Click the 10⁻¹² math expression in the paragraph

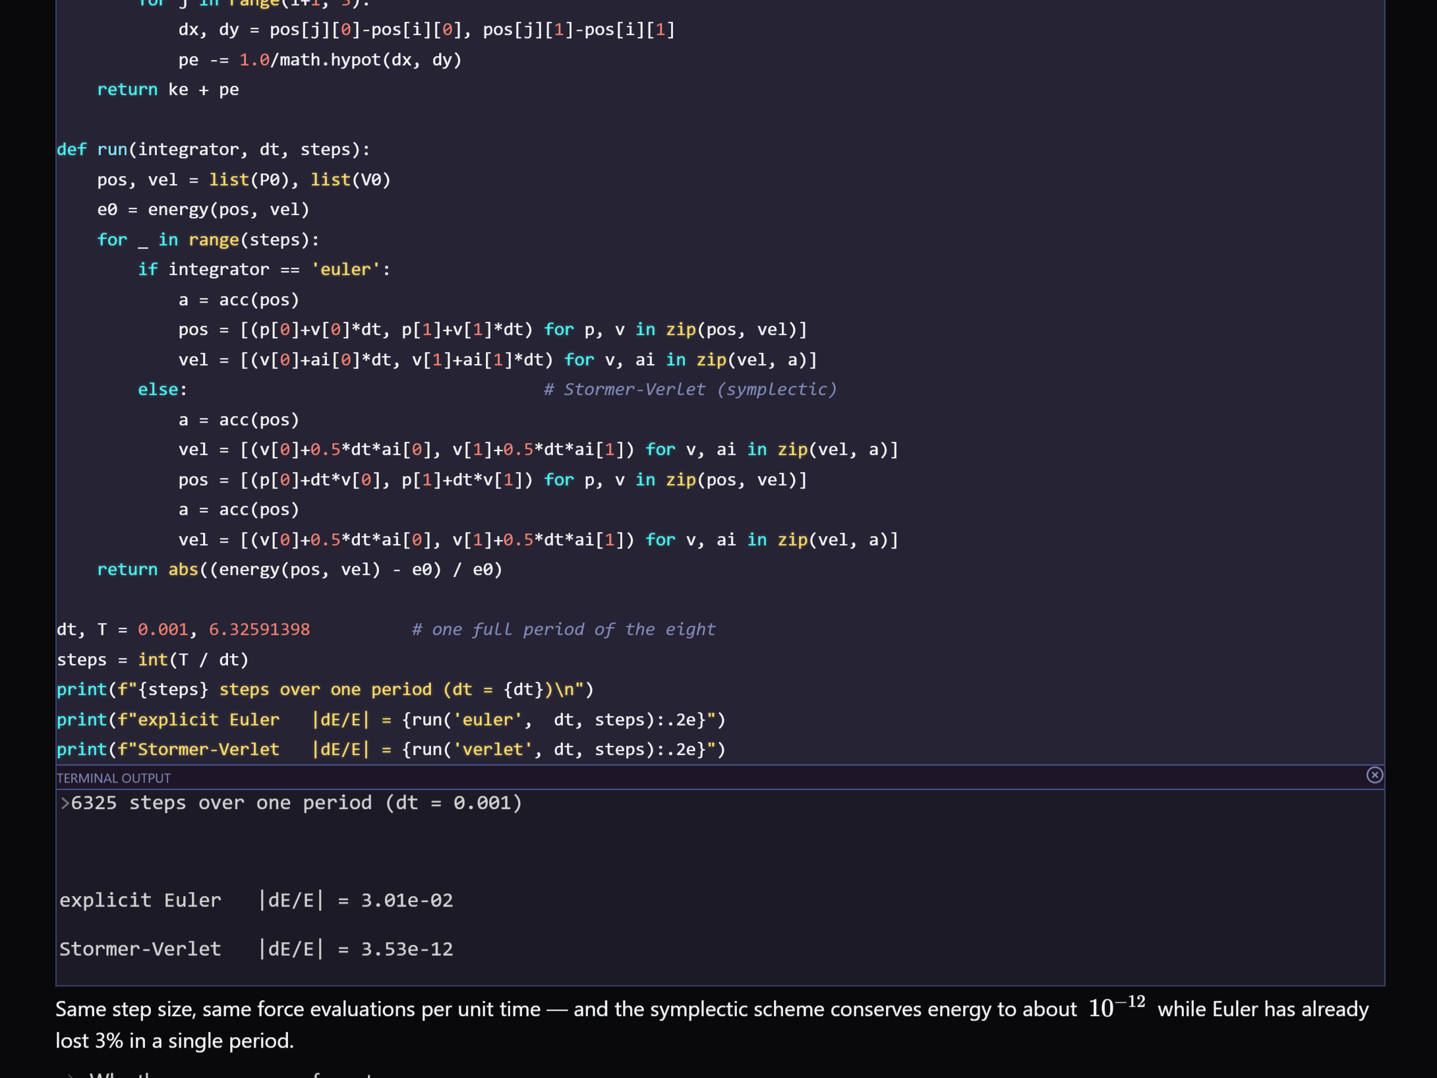coord(1117,1006)
